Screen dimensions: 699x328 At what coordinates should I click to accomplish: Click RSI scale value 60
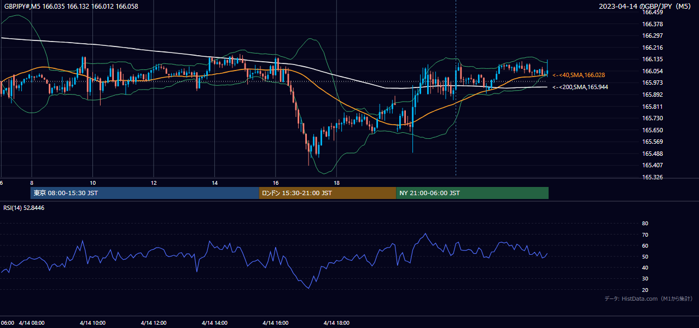pyautogui.click(x=645, y=245)
